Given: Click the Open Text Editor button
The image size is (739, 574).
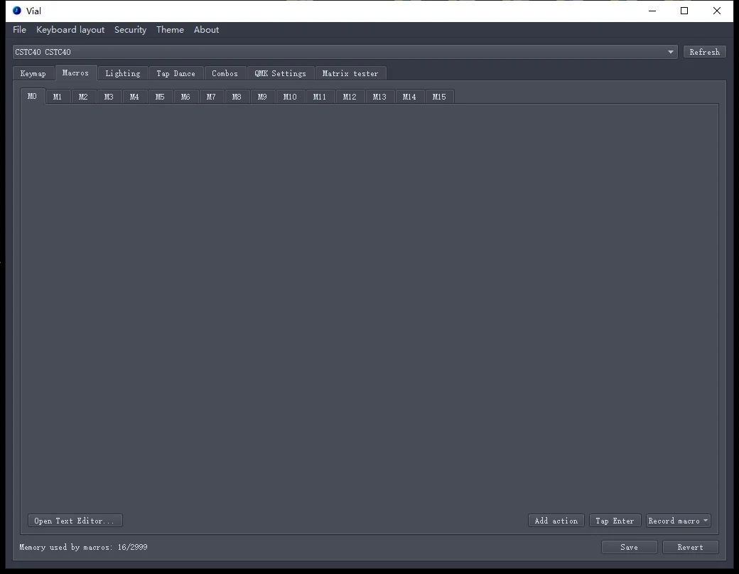Looking at the screenshot, I should (75, 521).
